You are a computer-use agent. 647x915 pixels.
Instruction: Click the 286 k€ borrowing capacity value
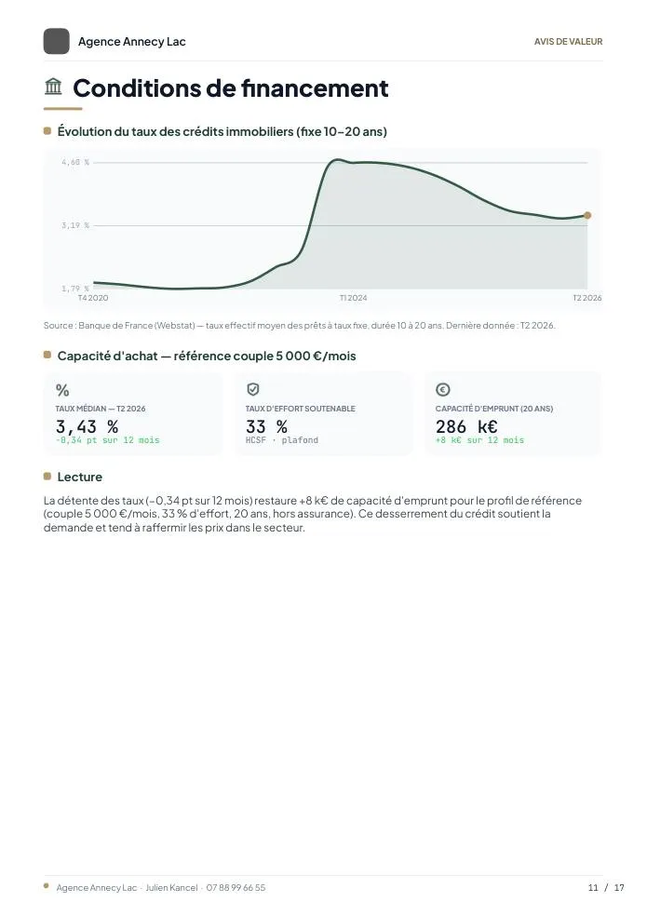tap(466, 426)
